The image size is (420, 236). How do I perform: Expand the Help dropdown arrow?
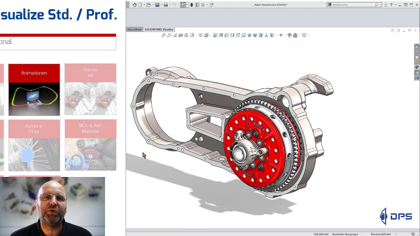(395, 5)
